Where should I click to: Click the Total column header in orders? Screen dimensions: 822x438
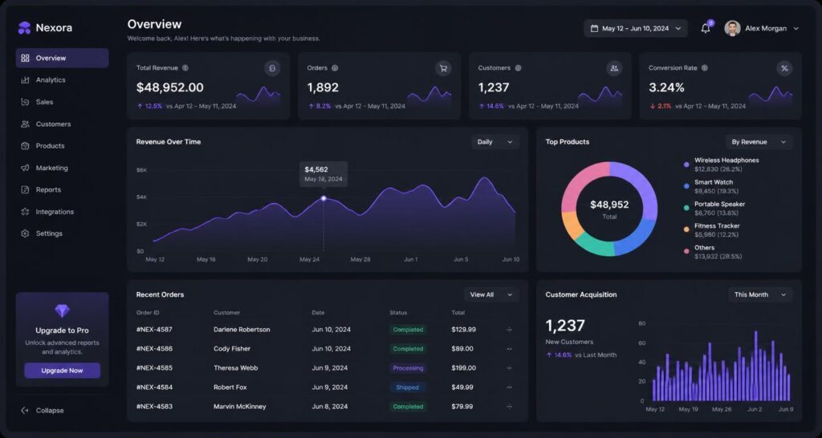tap(458, 313)
